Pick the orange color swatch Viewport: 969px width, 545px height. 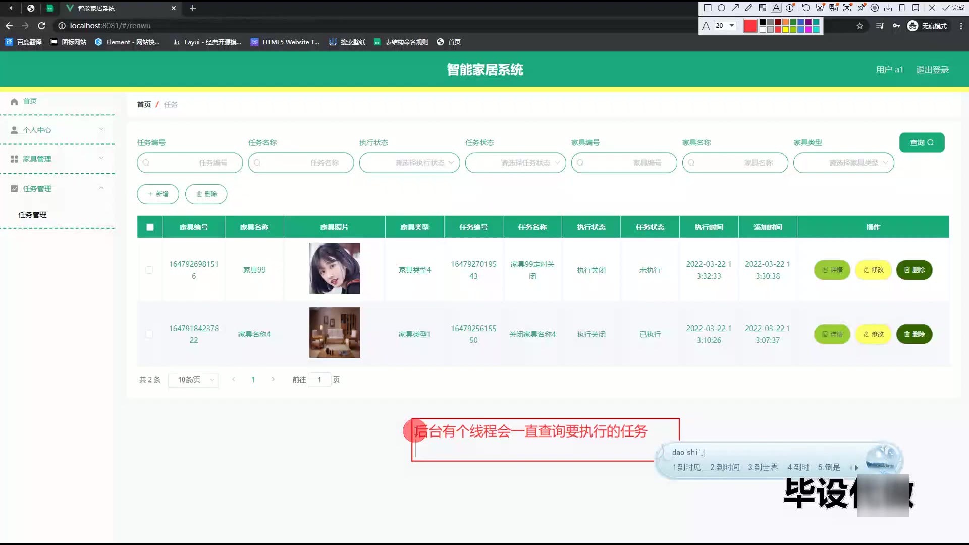(785, 22)
